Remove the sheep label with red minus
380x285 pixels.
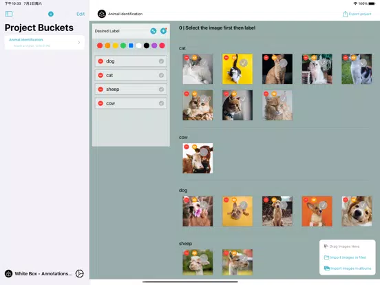pyautogui.click(x=101, y=89)
